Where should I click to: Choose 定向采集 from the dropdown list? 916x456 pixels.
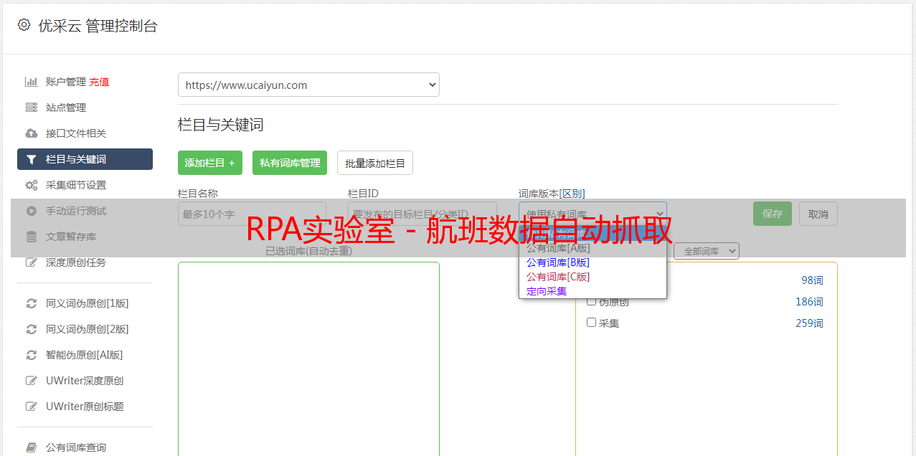(547, 291)
